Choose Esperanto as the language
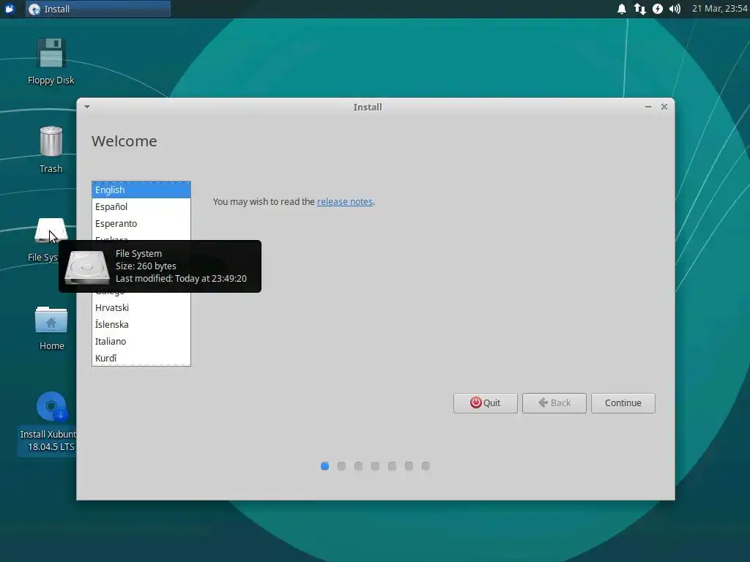Image resolution: width=750 pixels, height=562 pixels. tap(141, 223)
